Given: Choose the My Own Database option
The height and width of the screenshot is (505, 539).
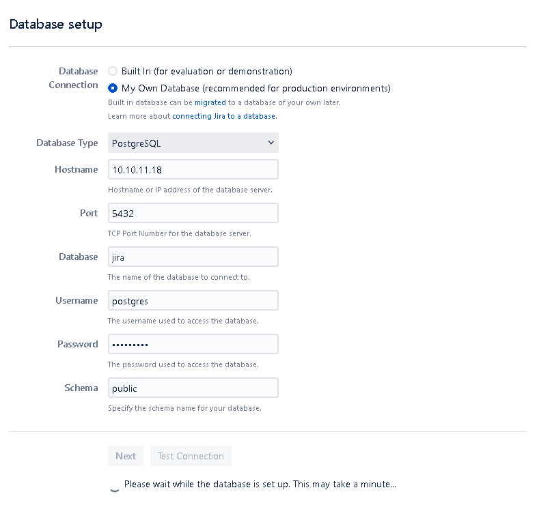Looking at the screenshot, I should pyautogui.click(x=113, y=88).
